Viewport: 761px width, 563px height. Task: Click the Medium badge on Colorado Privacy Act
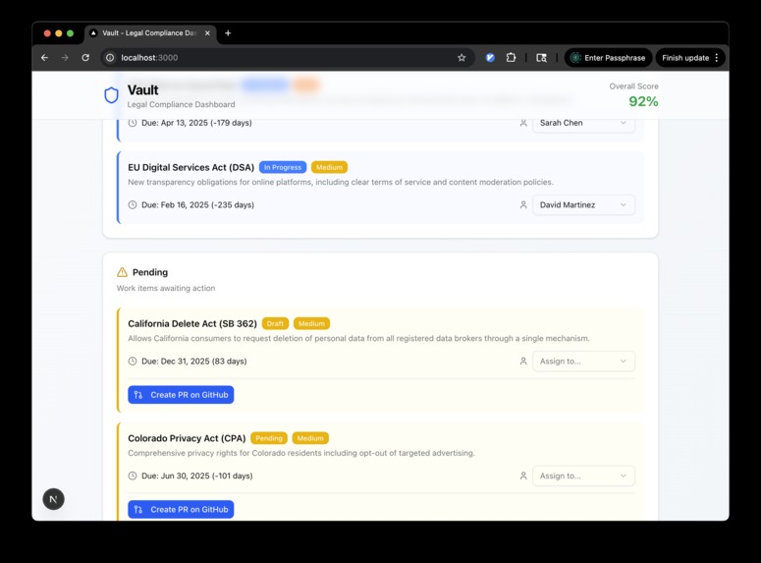click(310, 438)
